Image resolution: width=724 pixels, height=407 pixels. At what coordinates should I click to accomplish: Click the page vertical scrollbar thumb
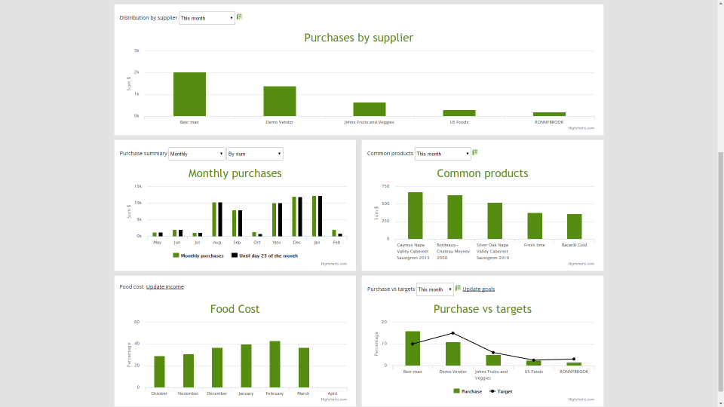(720, 273)
